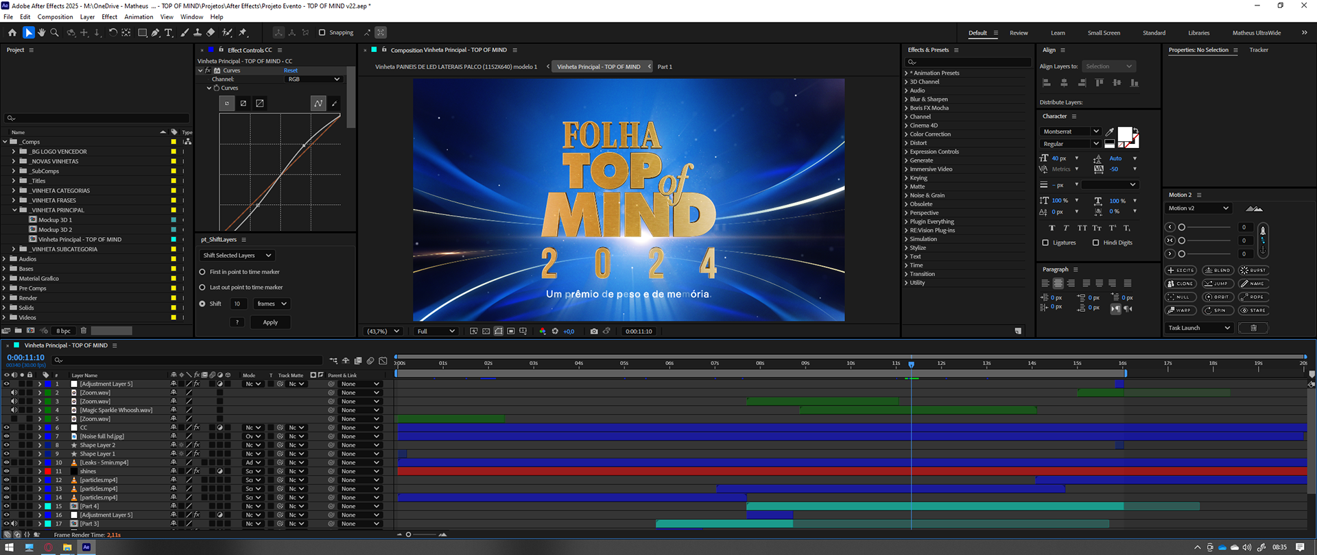The width and height of the screenshot is (1317, 555).
Task: Select the Hand tool
Action: (41, 32)
